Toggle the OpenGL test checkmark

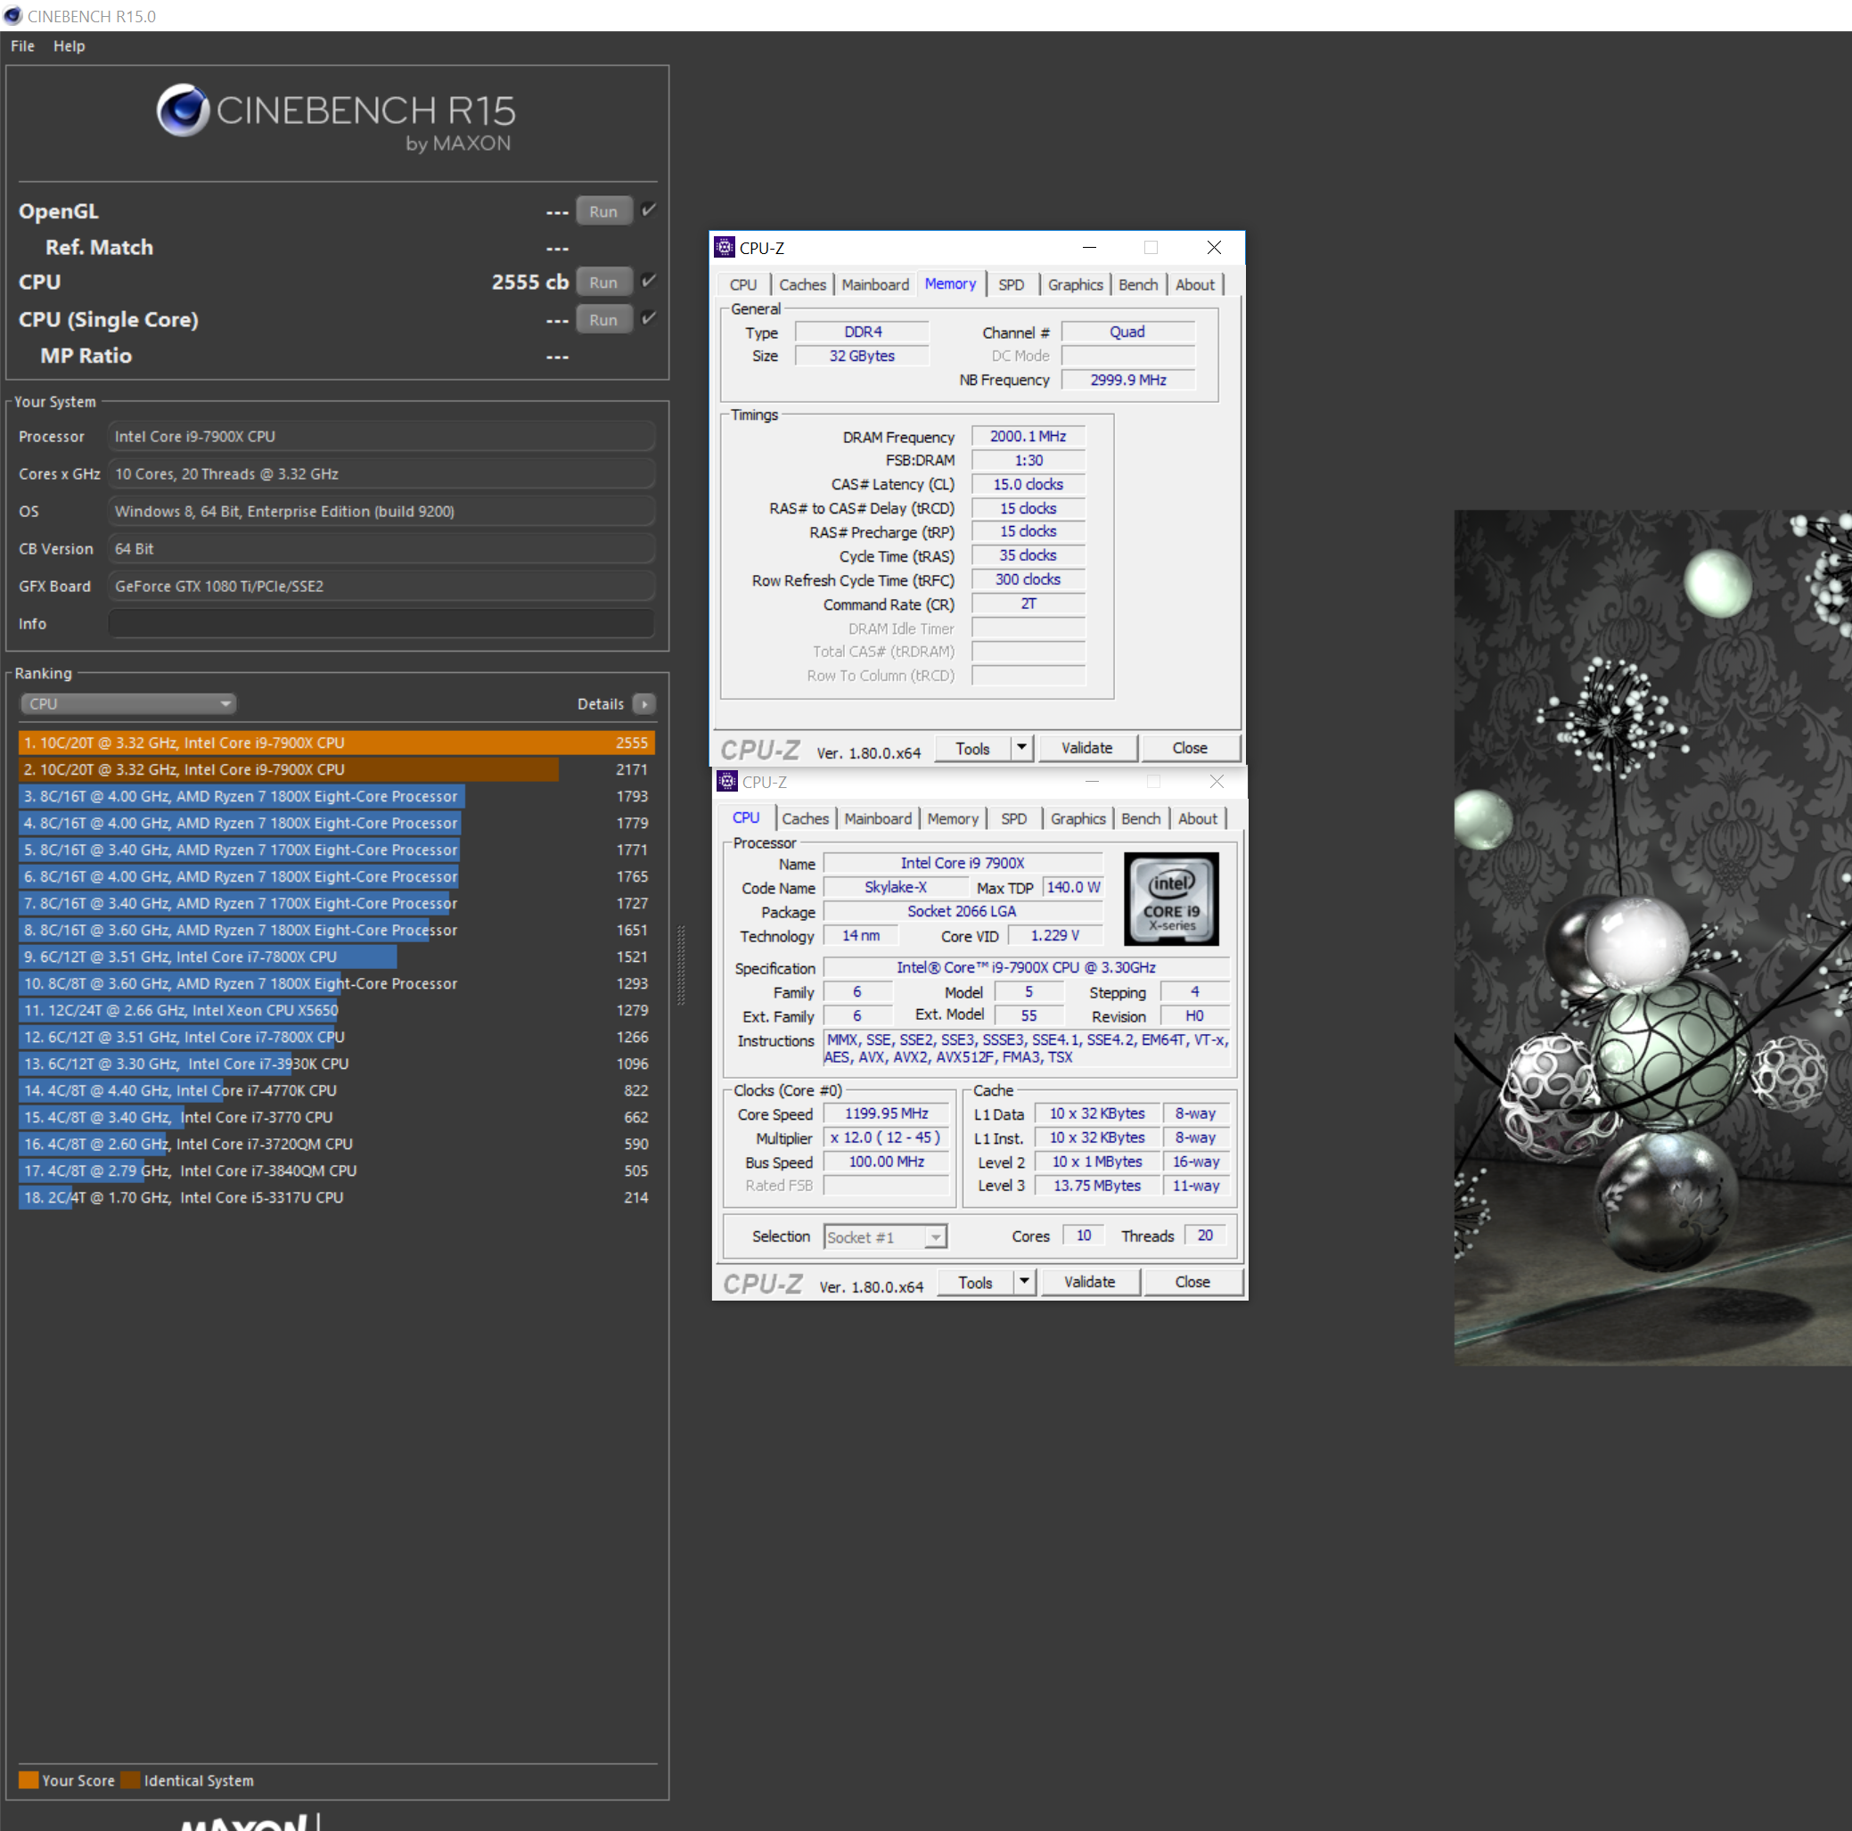(x=649, y=210)
